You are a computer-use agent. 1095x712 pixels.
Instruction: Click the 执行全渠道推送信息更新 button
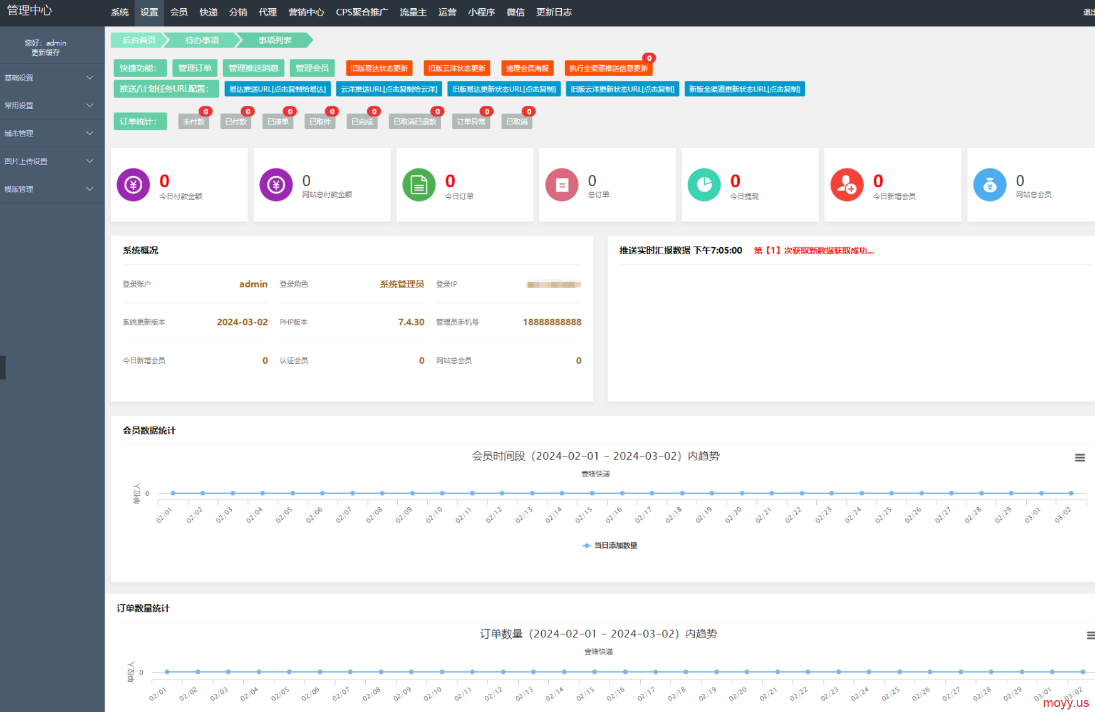tap(608, 68)
